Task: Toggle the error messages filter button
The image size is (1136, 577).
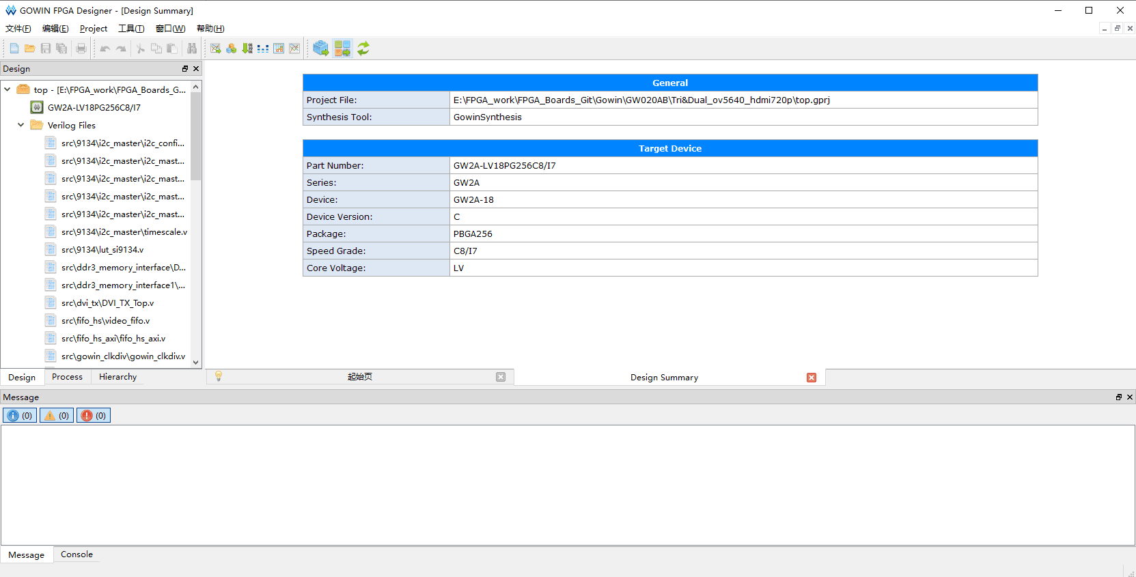Action: (x=94, y=415)
